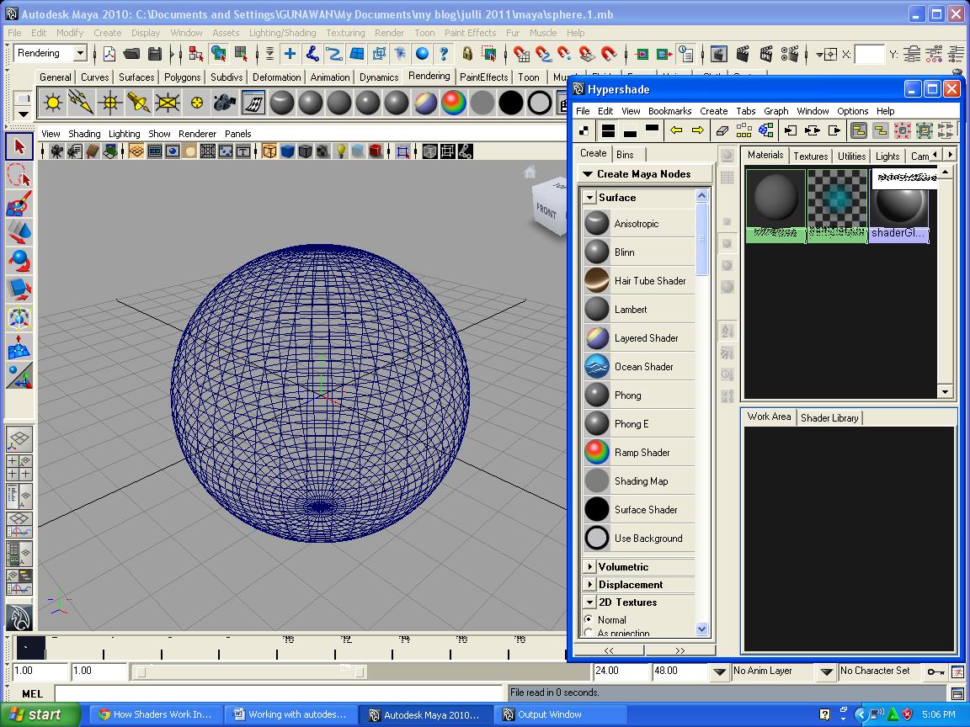Collapse the Create Maya Nodes section

[588, 174]
